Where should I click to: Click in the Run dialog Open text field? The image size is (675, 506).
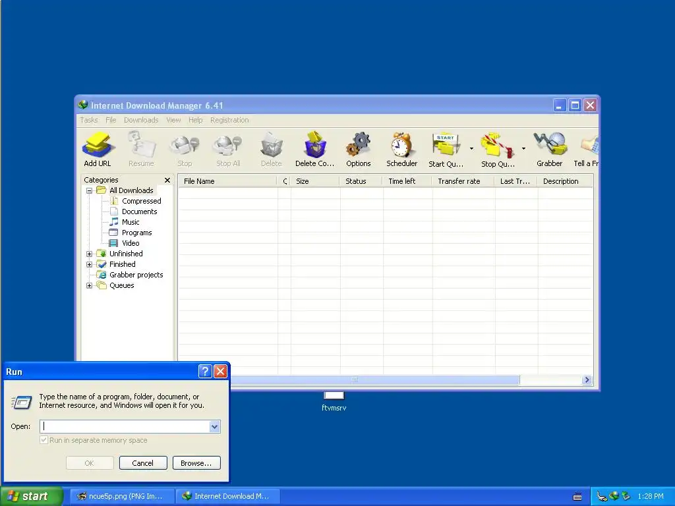coord(125,426)
